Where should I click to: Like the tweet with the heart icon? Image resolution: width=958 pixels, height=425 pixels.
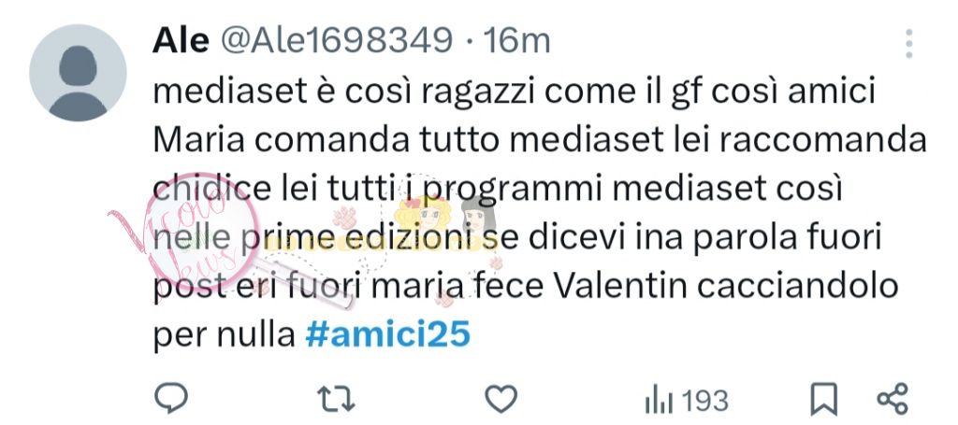click(x=501, y=400)
